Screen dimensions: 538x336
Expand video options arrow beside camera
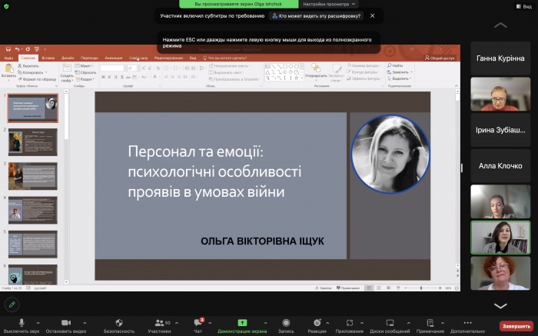[x=85, y=323]
